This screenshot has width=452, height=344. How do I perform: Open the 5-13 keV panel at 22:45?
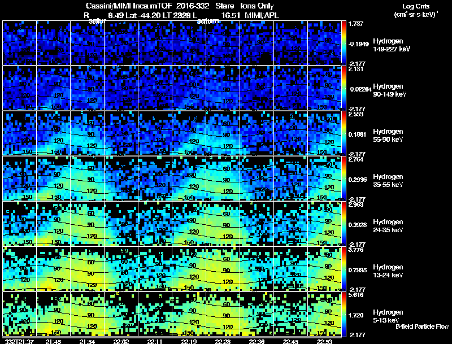click(x=290, y=314)
